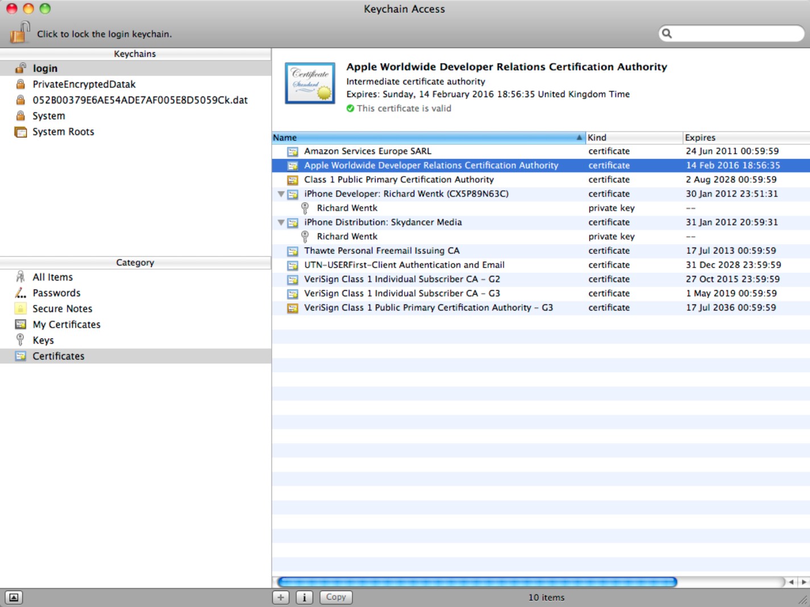Click the horizontal scrollbar thumb
810x607 pixels.
477,582
